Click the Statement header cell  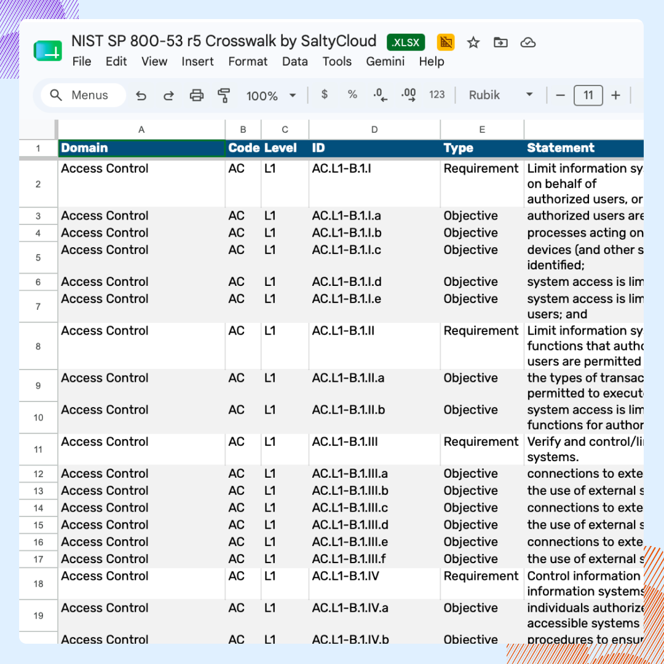[584, 148]
